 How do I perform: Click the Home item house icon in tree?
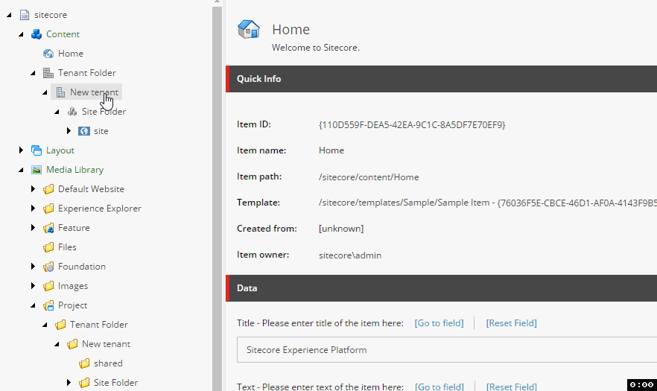[x=48, y=54]
